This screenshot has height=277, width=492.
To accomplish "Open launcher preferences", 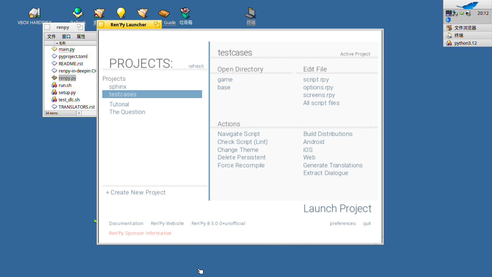I will (x=343, y=224).
